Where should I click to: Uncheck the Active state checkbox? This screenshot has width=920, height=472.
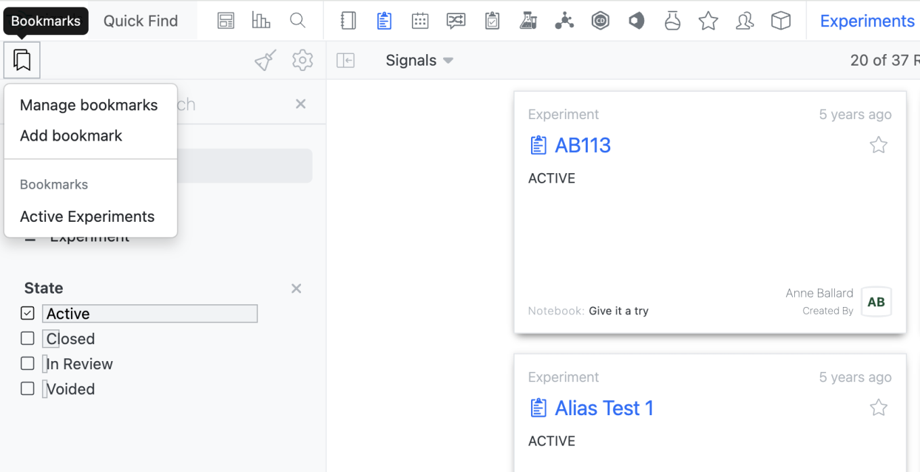[x=27, y=313]
